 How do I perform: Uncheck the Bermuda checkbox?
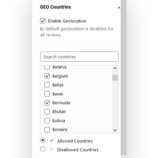(x=47, y=103)
